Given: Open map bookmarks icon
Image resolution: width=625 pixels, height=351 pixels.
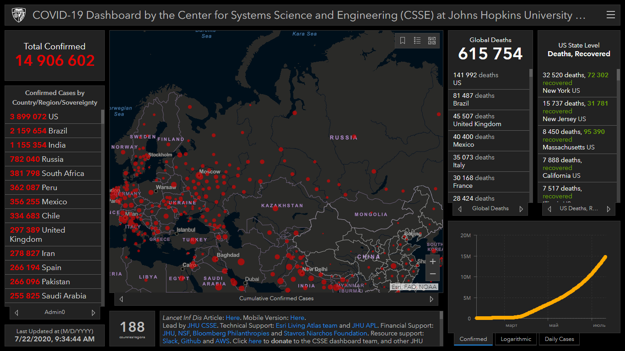Looking at the screenshot, I should click(x=403, y=41).
